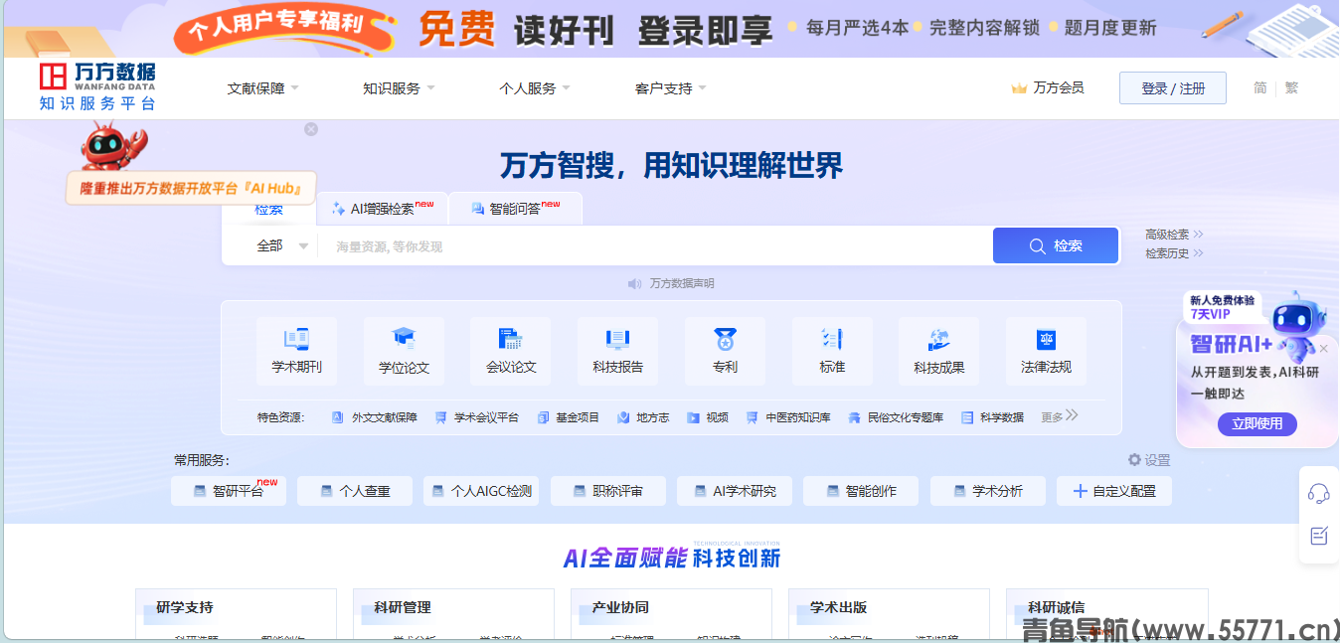This screenshot has height=643, width=1340.
Task: Open the 个人AIGC检测 service
Action: coord(481,491)
